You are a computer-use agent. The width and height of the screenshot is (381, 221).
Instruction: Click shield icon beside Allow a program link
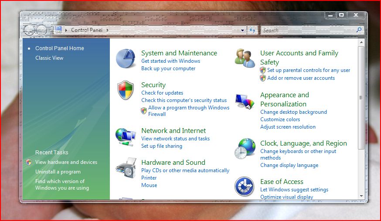pos(144,111)
